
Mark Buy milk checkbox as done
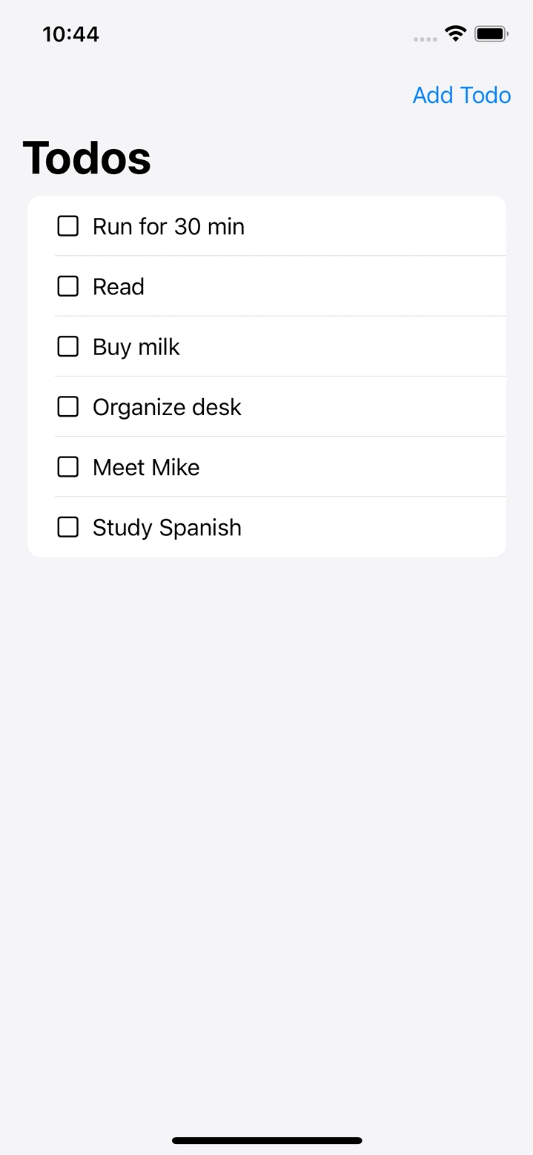tap(68, 346)
